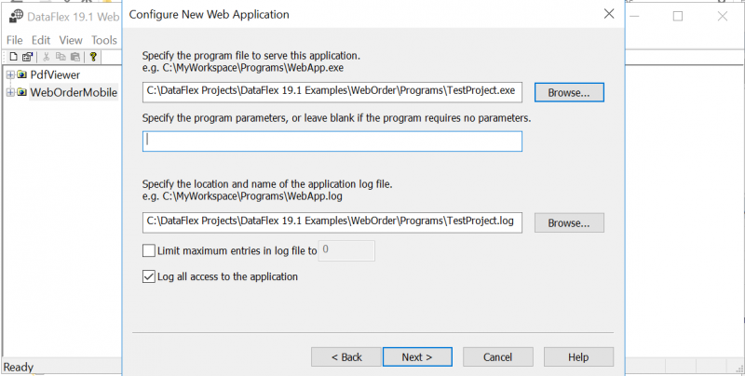Click the Copy toolbar icon
The image size is (745, 376).
(61, 57)
